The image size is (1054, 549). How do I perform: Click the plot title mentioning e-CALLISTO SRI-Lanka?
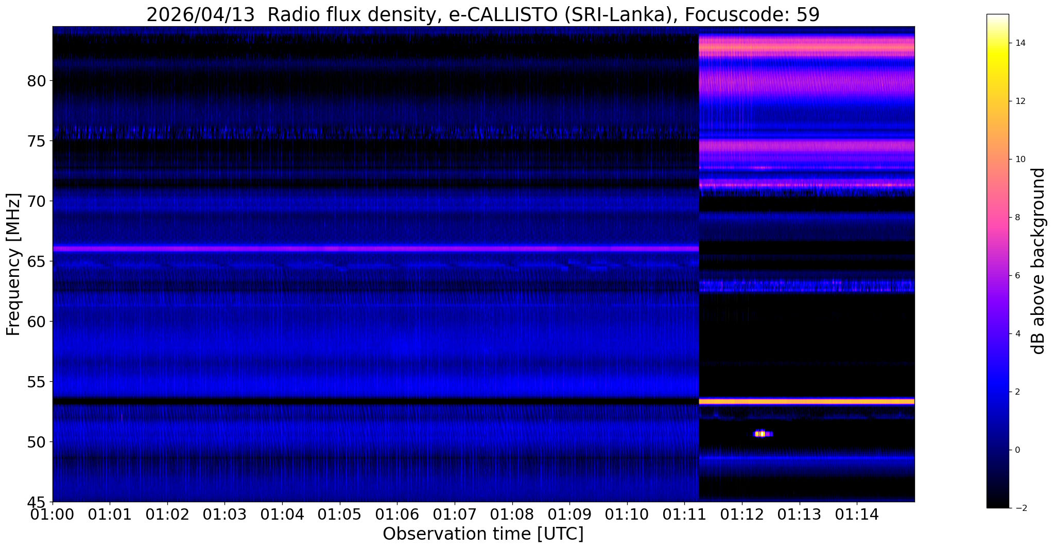[483, 14]
